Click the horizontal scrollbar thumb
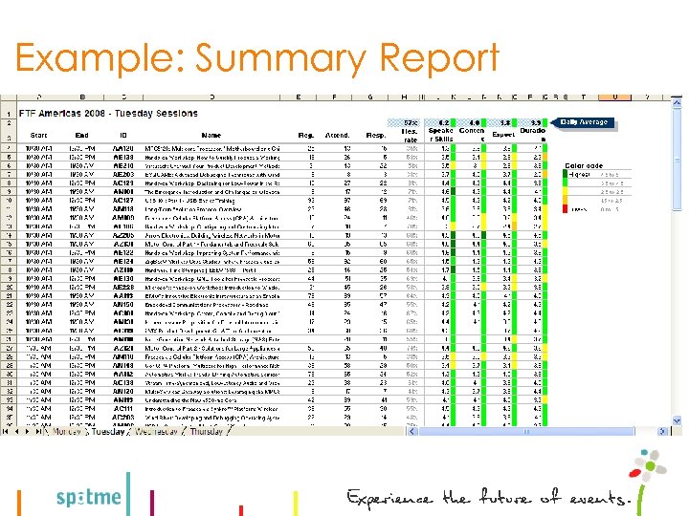The image size is (689, 516). coord(526,431)
